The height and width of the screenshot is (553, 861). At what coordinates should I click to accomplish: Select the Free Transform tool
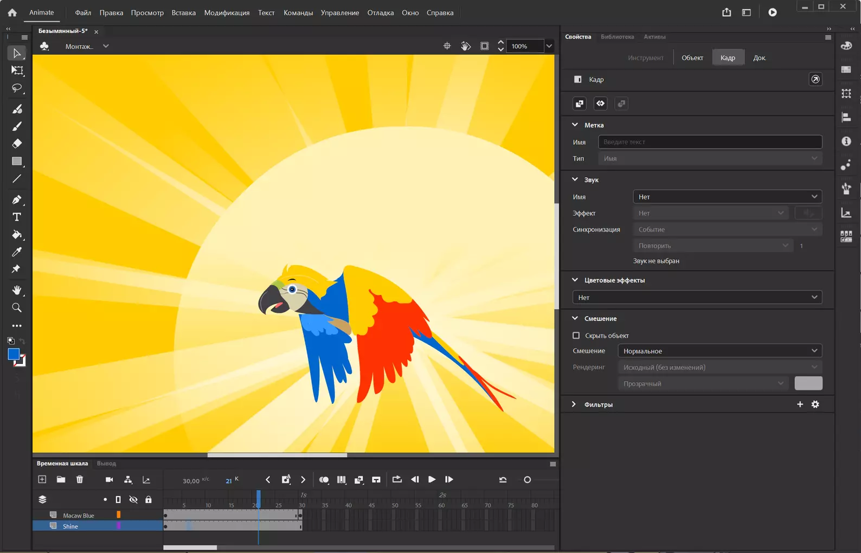17,70
